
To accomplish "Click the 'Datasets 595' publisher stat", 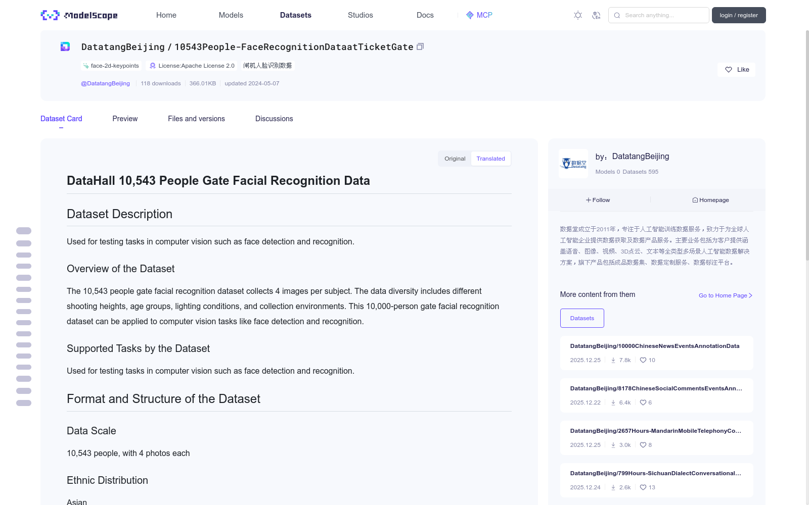I will (641, 172).
